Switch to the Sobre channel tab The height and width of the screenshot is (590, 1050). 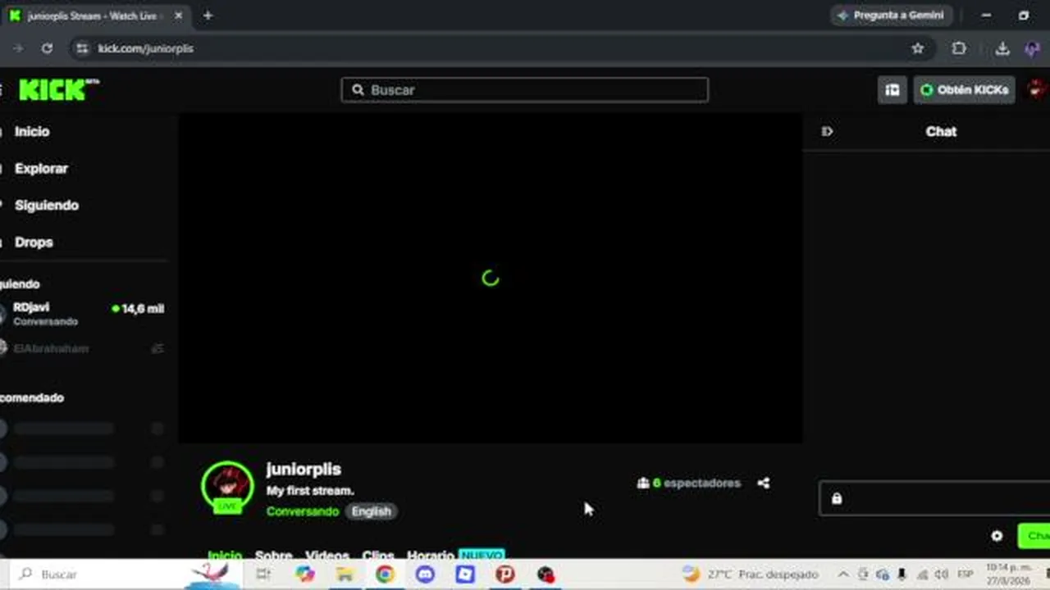tap(273, 556)
